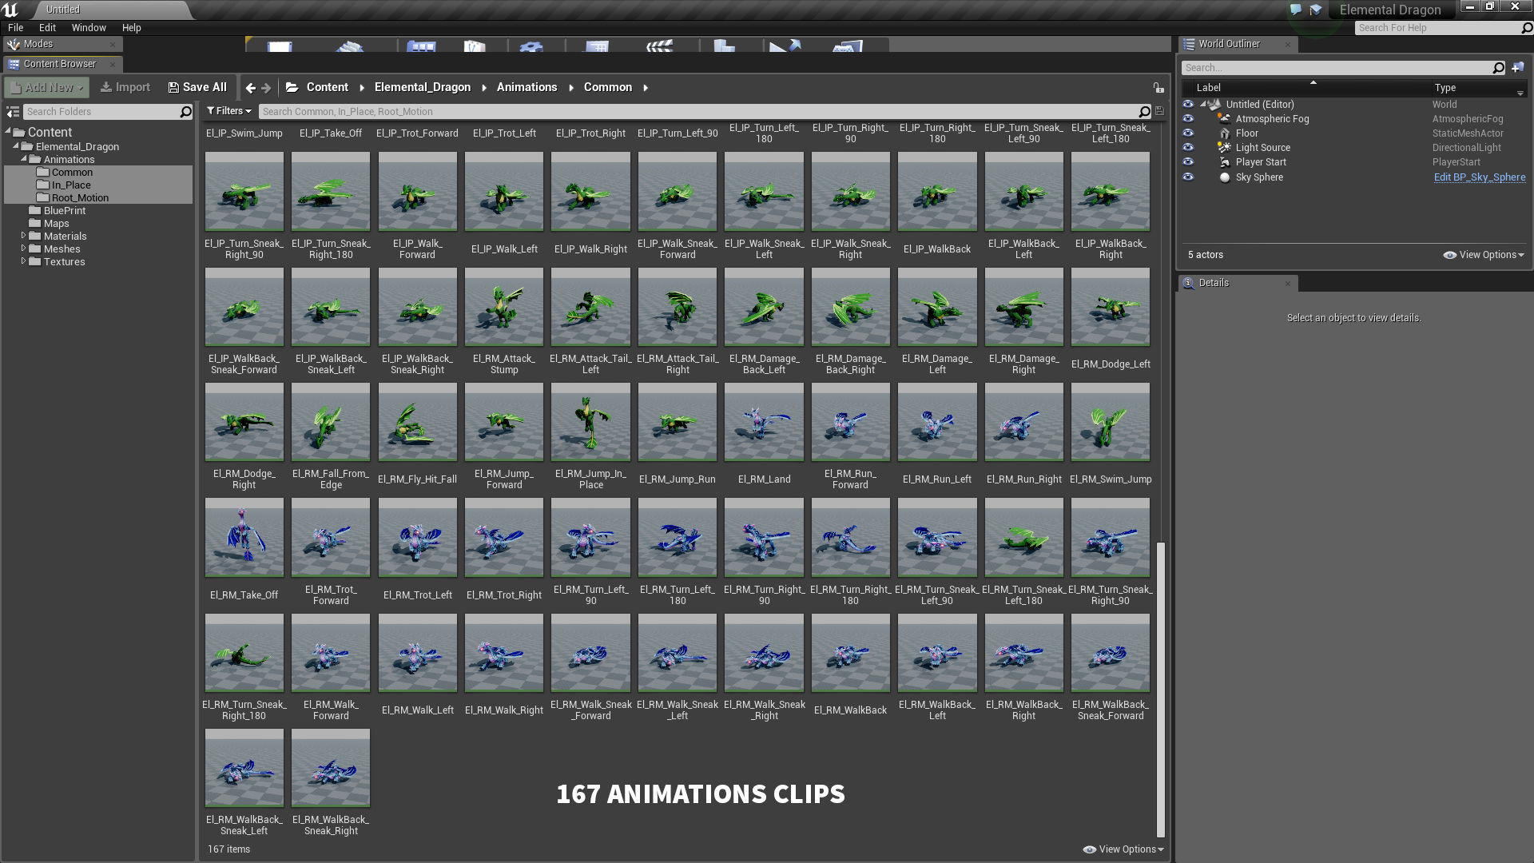Open the tutorials graduation cap icon
The height and width of the screenshot is (863, 1534).
[x=1315, y=10]
